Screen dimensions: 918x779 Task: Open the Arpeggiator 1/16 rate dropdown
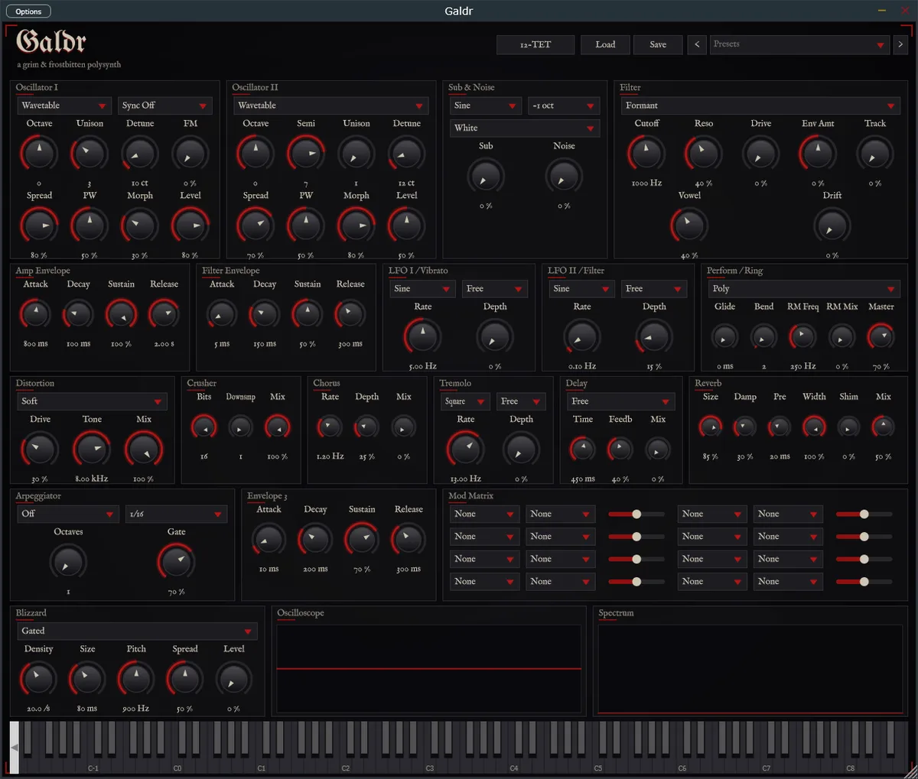point(177,514)
